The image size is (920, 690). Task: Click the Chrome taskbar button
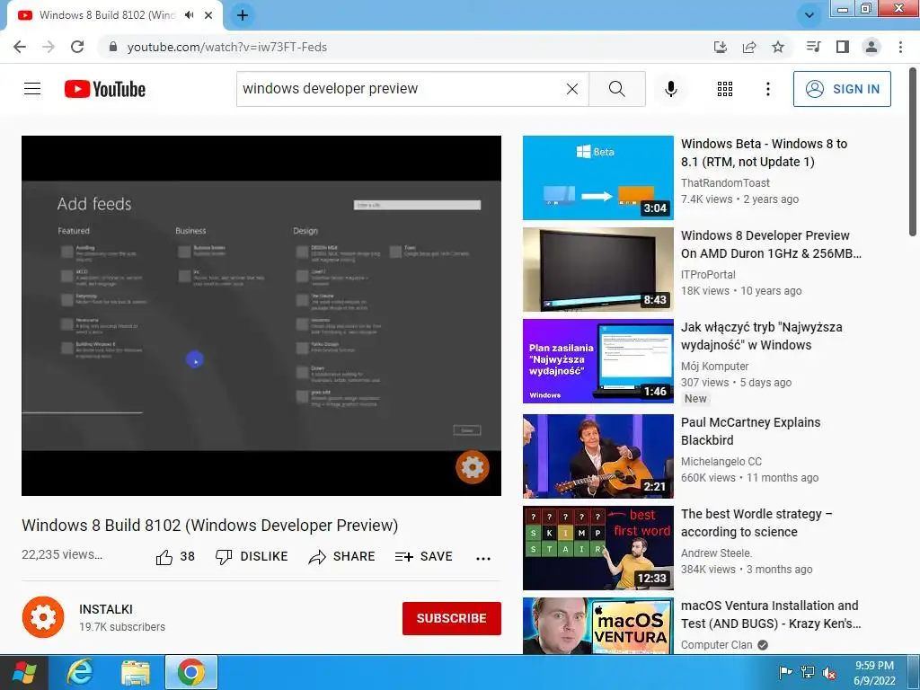(190, 672)
